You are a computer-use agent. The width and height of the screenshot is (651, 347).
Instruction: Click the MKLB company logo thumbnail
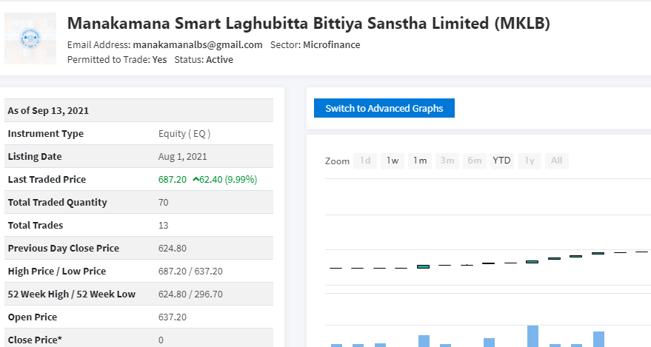30,38
